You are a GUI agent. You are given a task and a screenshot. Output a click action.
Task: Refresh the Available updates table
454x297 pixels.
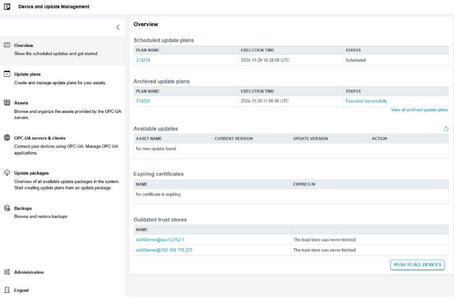pyautogui.click(x=446, y=128)
